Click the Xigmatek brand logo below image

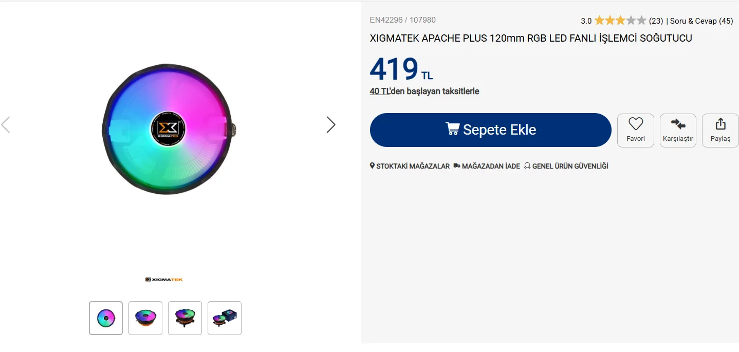(x=164, y=280)
